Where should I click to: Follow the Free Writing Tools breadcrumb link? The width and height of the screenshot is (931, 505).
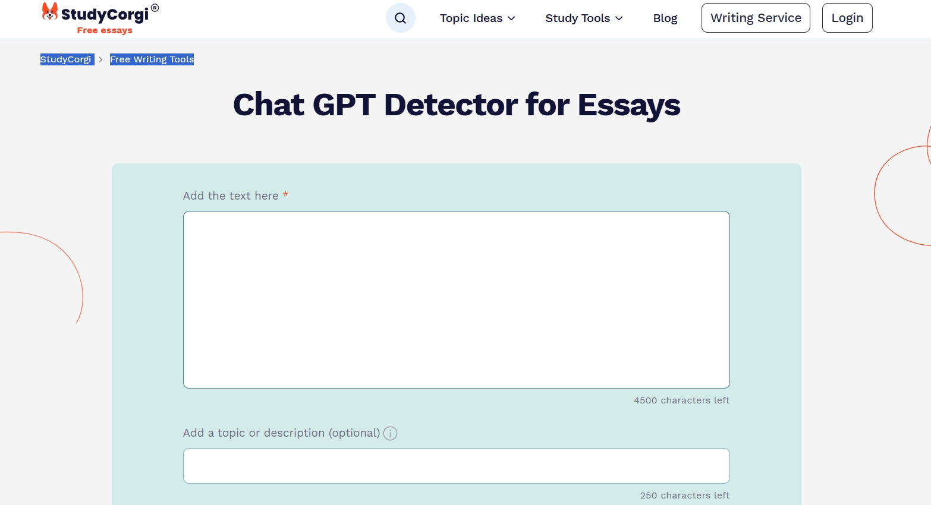point(152,59)
